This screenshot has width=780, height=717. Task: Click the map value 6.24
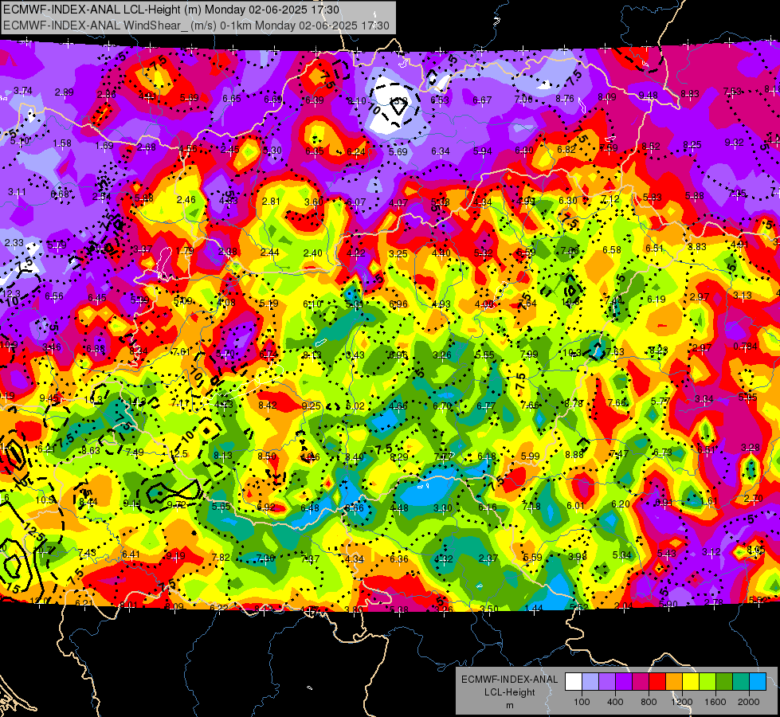(355, 151)
